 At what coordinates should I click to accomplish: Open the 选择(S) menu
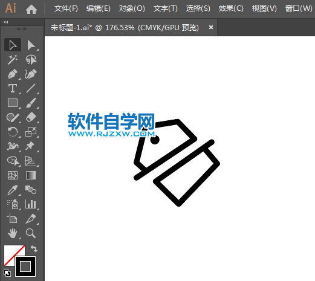coord(198,8)
